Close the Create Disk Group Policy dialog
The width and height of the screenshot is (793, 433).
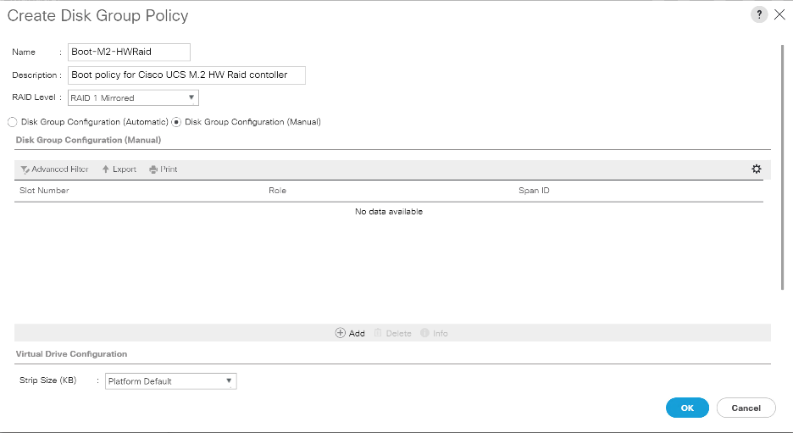tap(779, 14)
